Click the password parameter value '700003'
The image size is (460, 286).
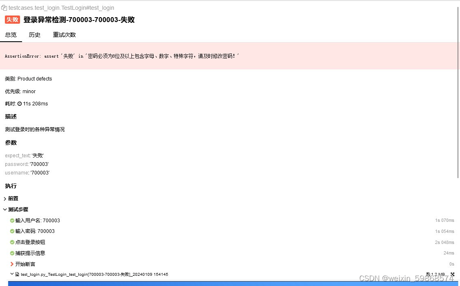pos(39,164)
